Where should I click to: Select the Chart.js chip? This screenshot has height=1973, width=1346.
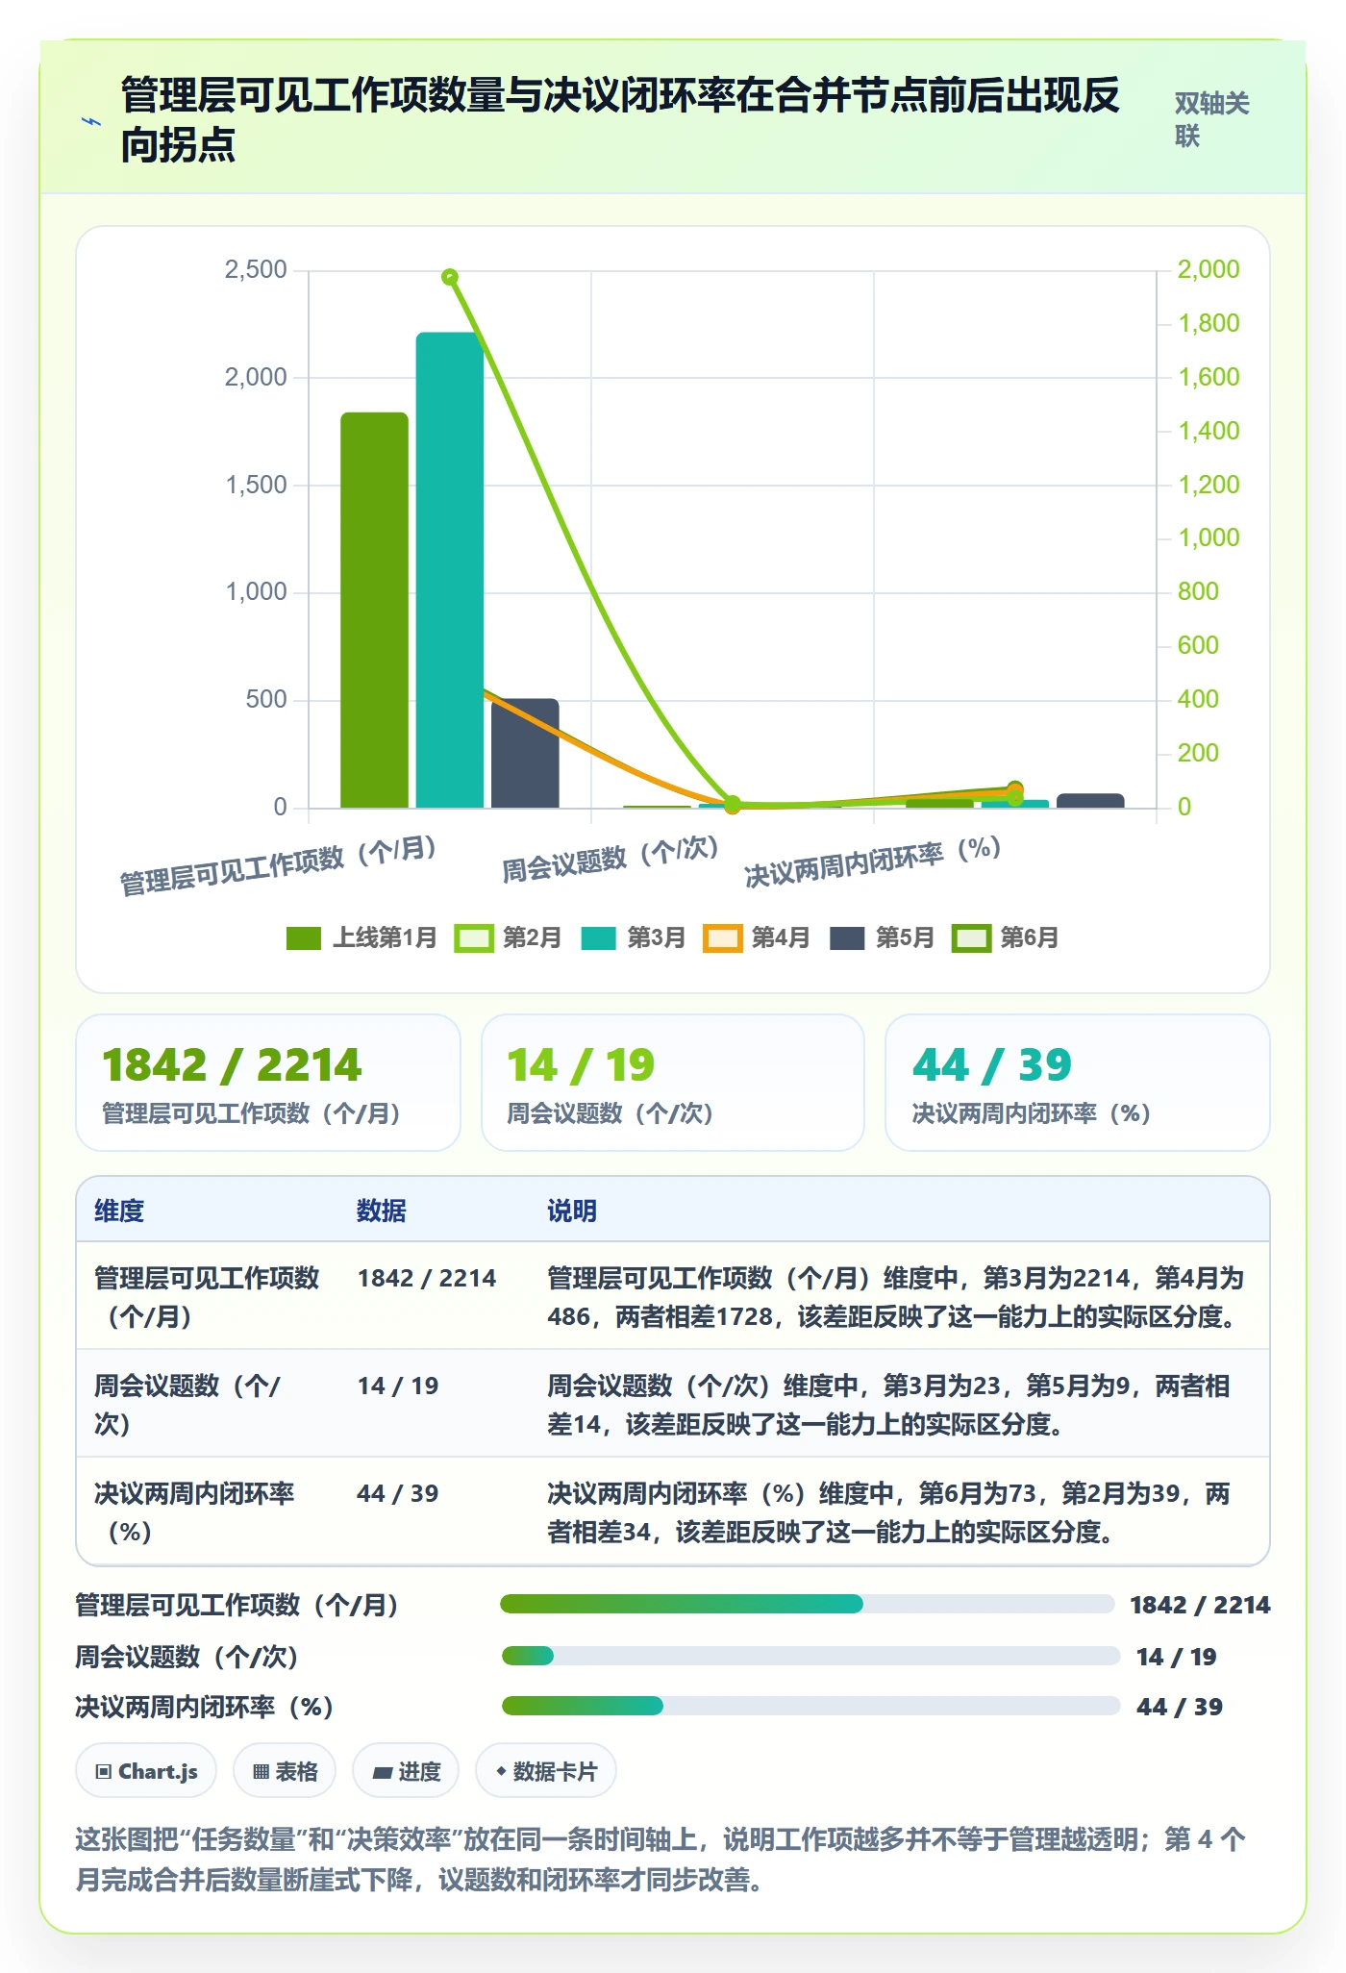click(x=146, y=1771)
